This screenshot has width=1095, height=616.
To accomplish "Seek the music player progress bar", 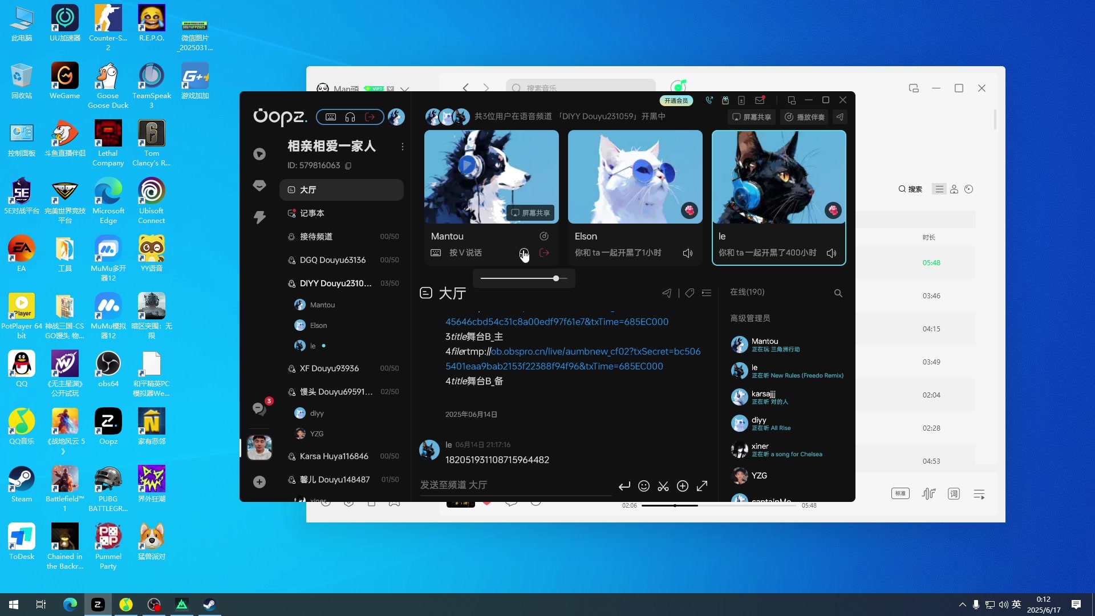I will click(x=718, y=505).
